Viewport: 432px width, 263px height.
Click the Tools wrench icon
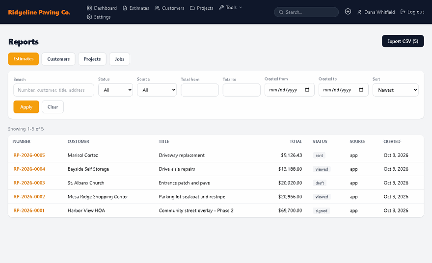click(221, 7)
